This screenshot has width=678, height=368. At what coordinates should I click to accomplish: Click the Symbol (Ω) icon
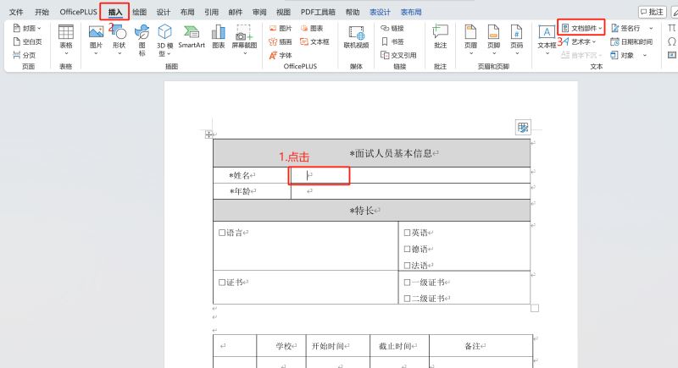(671, 41)
